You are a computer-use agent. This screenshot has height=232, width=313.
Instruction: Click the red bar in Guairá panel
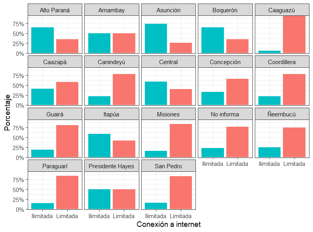[x=67, y=141]
